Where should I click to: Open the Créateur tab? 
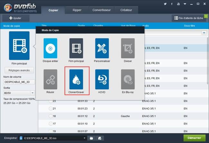[x=126, y=10]
